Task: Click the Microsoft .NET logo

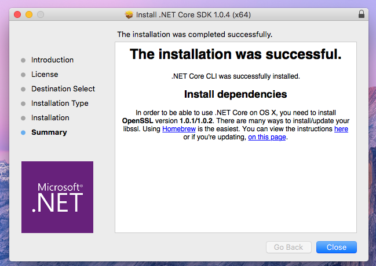Action: coord(57,197)
